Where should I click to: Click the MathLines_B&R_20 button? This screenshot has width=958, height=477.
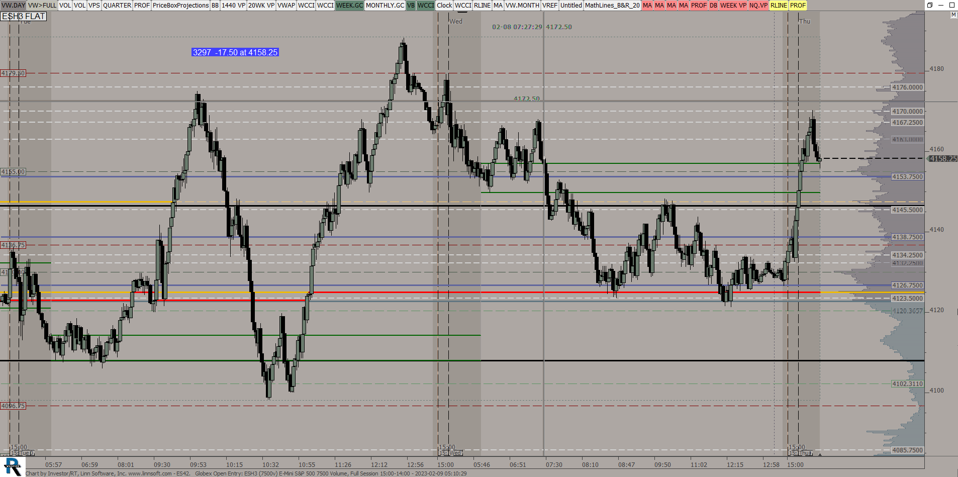[x=612, y=5]
